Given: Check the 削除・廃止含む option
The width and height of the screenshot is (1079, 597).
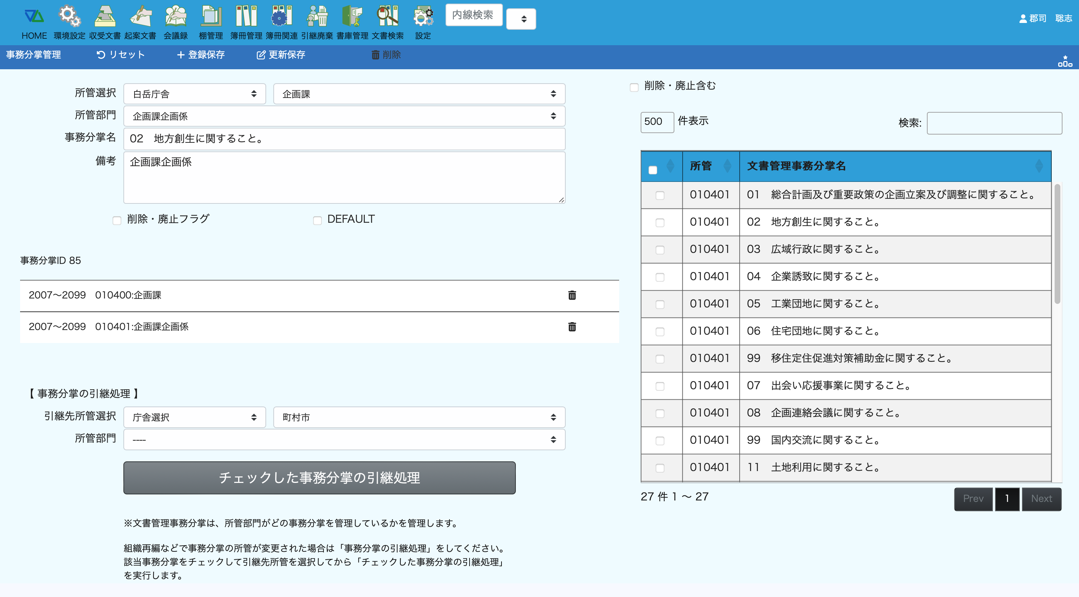Looking at the screenshot, I should [x=634, y=87].
